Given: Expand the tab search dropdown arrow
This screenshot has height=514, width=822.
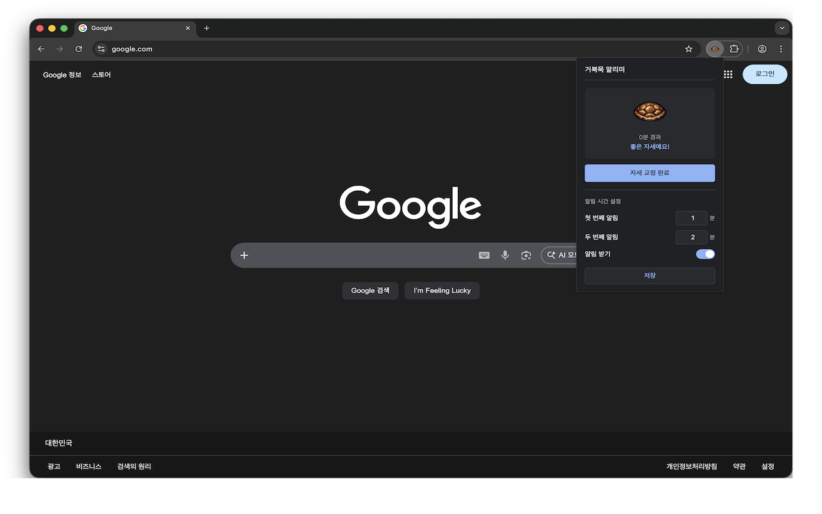Looking at the screenshot, I should point(782,28).
